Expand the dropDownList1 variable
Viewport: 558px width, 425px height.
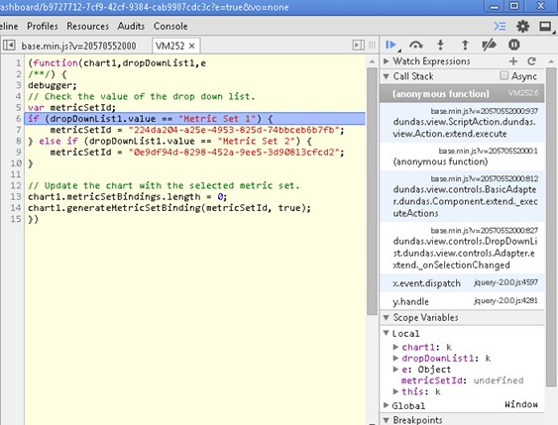click(395, 358)
